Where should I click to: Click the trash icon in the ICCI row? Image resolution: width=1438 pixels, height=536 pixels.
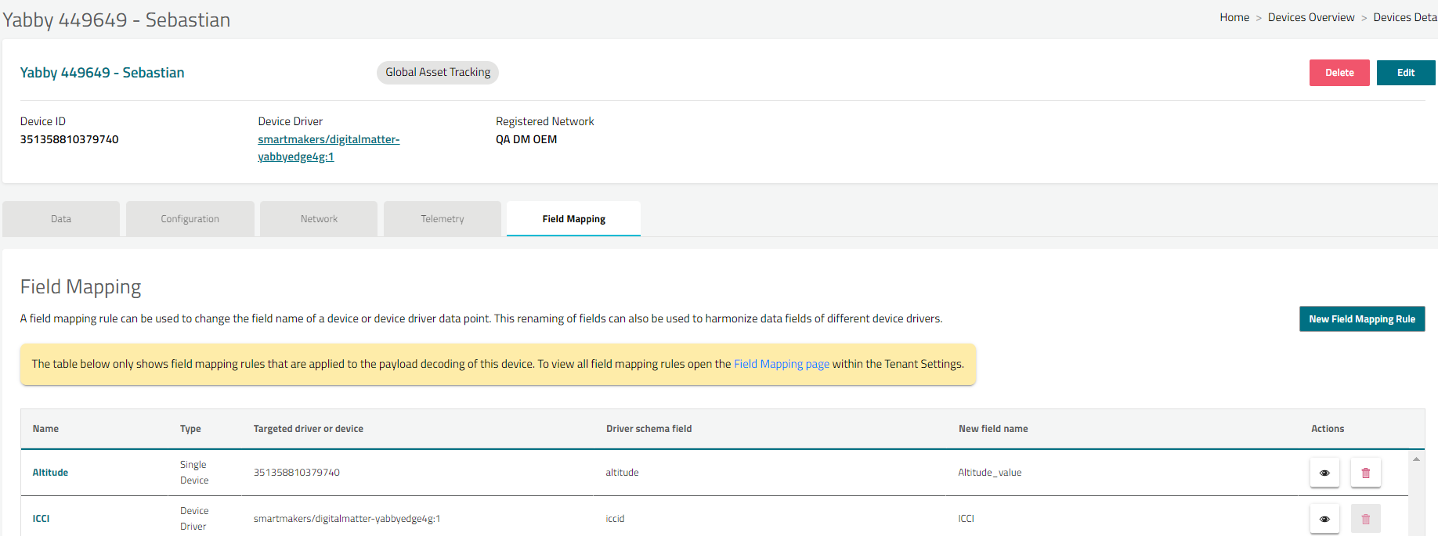1365,519
